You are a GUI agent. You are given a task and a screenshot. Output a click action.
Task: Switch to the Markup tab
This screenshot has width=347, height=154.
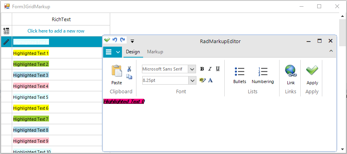pos(155,52)
